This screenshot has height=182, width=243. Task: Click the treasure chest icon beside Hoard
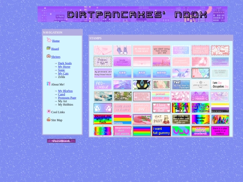tap(48, 48)
